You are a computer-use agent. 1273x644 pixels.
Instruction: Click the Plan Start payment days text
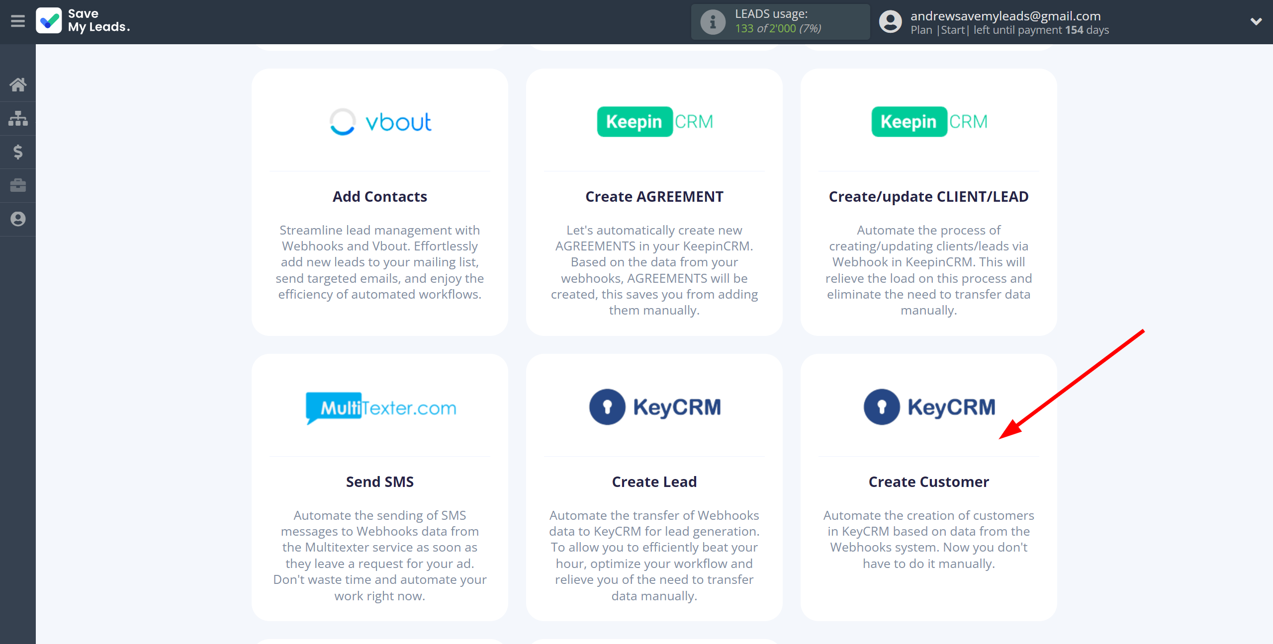(1009, 30)
